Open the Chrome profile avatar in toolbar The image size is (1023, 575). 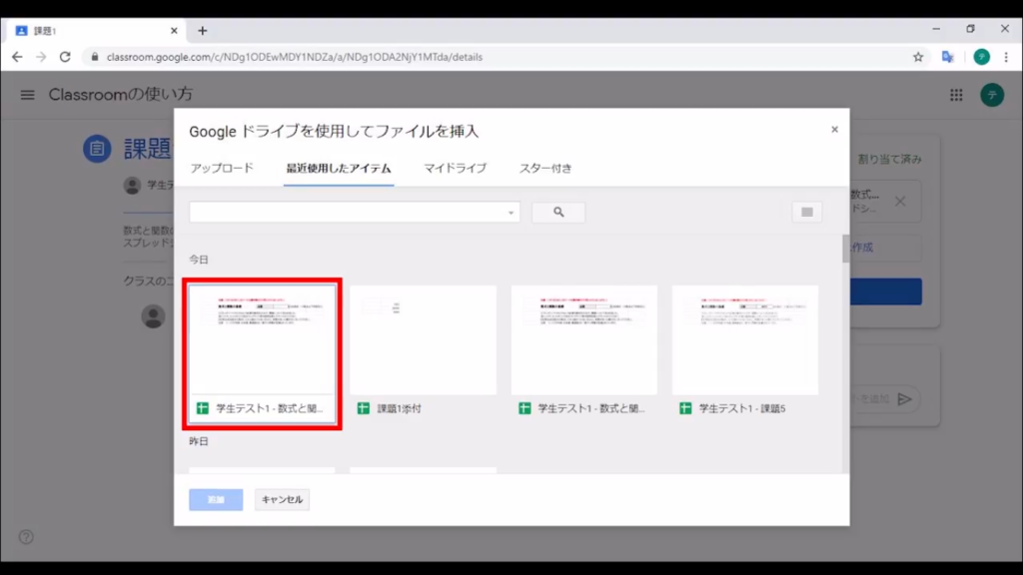pyautogui.click(x=981, y=57)
